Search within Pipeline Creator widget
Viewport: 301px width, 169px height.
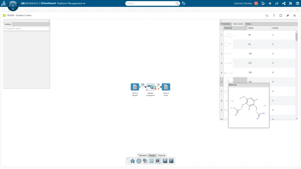(267, 16)
